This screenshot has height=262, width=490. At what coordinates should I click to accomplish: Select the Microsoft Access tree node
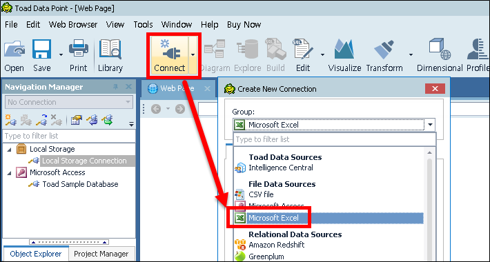(x=57, y=172)
